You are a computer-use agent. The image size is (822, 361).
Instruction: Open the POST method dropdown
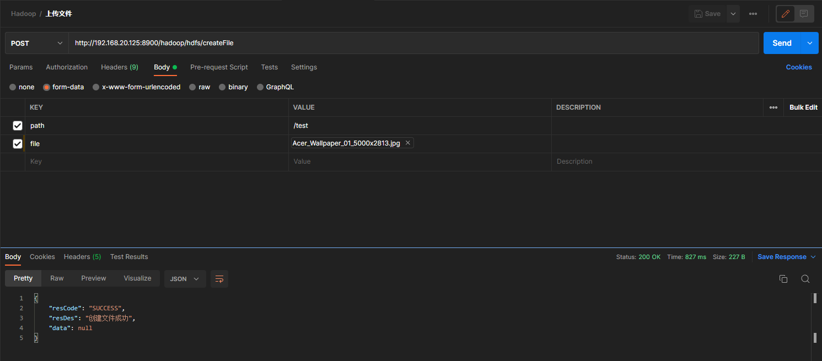pyautogui.click(x=37, y=43)
